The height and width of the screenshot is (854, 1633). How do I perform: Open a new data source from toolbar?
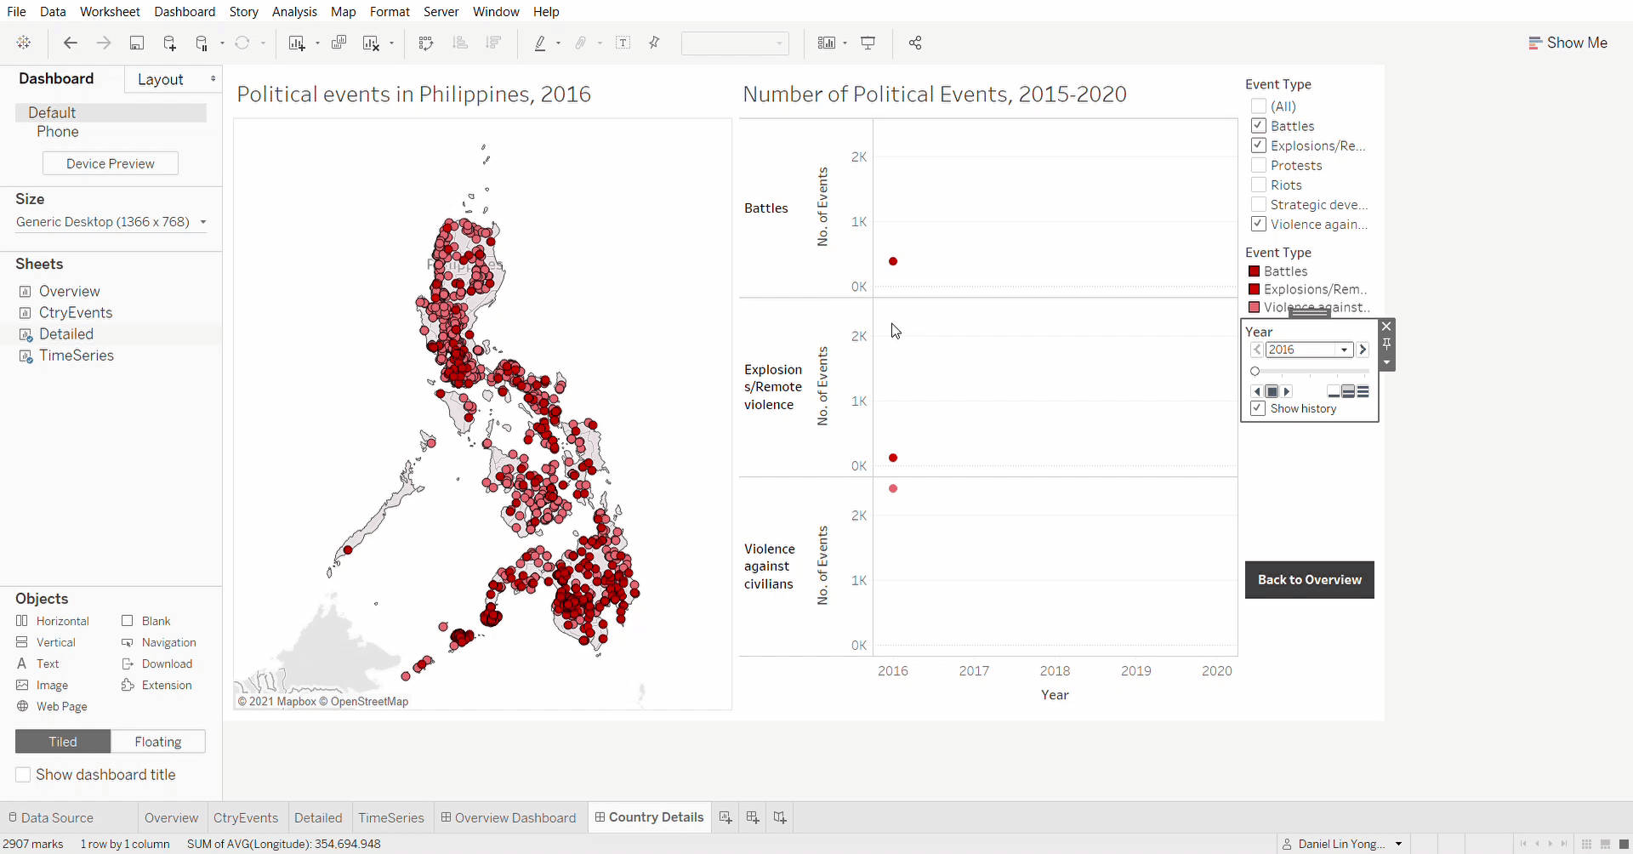click(170, 43)
